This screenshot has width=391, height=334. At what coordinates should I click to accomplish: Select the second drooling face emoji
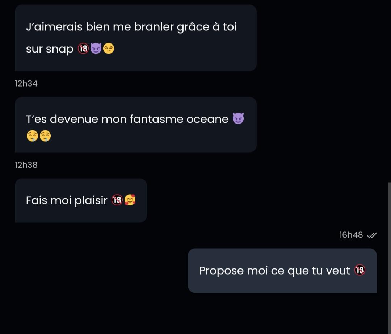[45, 136]
